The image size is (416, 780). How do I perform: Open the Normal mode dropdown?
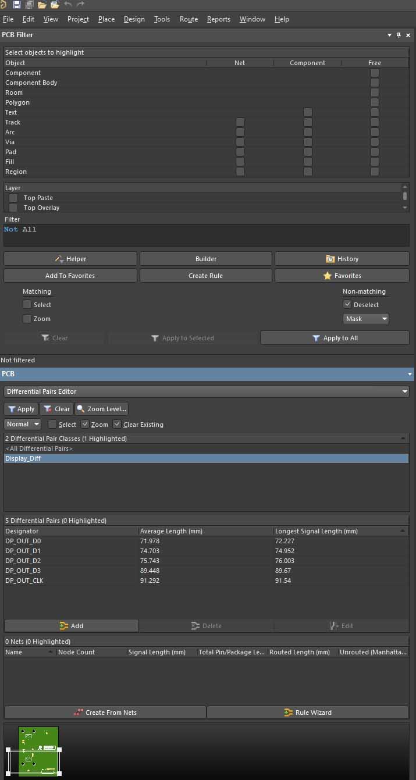pyautogui.click(x=22, y=424)
